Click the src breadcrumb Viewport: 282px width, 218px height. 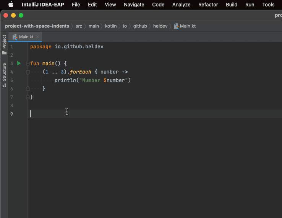pyautogui.click(x=79, y=26)
